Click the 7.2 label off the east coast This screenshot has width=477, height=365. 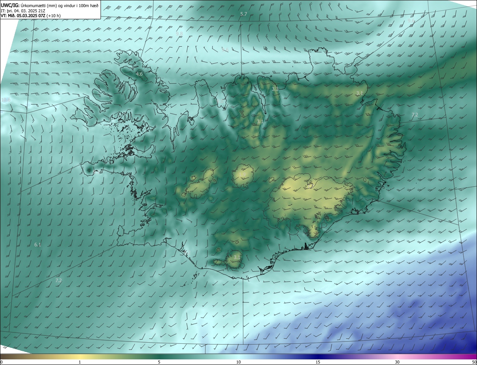(x=415, y=115)
